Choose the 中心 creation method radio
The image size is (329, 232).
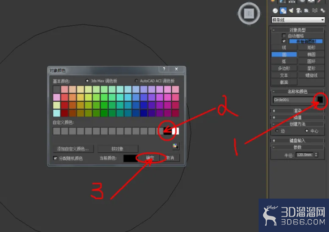click(x=306, y=131)
